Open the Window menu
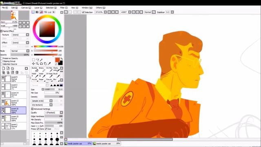The height and width of the screenshot is (147, 261). pos(87,8)
